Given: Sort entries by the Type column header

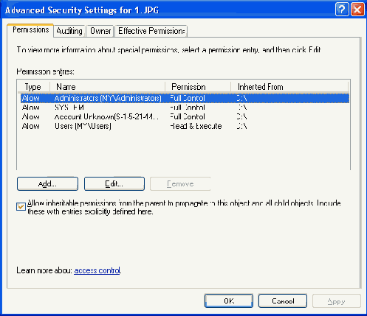Looking at the screenshot, I should (34, 87).
